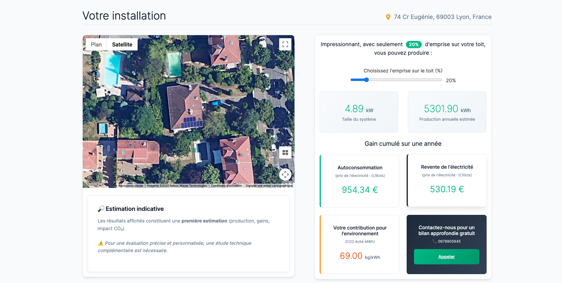Select the Revente de l'électricité card

coord(446,180)
